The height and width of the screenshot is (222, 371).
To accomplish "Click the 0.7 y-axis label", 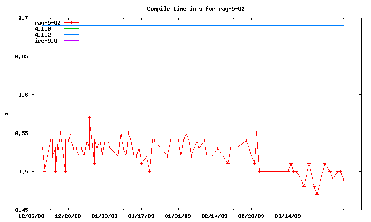I will (x=23, y=18).
